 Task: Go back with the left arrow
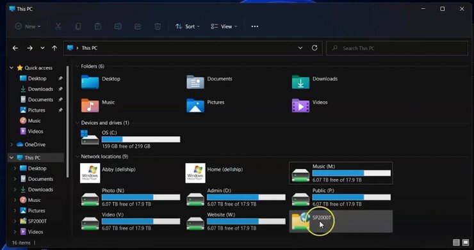click(15, 48)
